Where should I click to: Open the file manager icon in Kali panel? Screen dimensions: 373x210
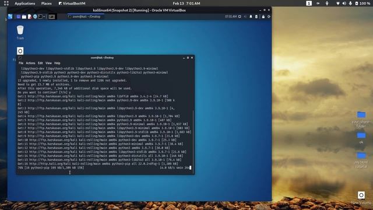24,16
